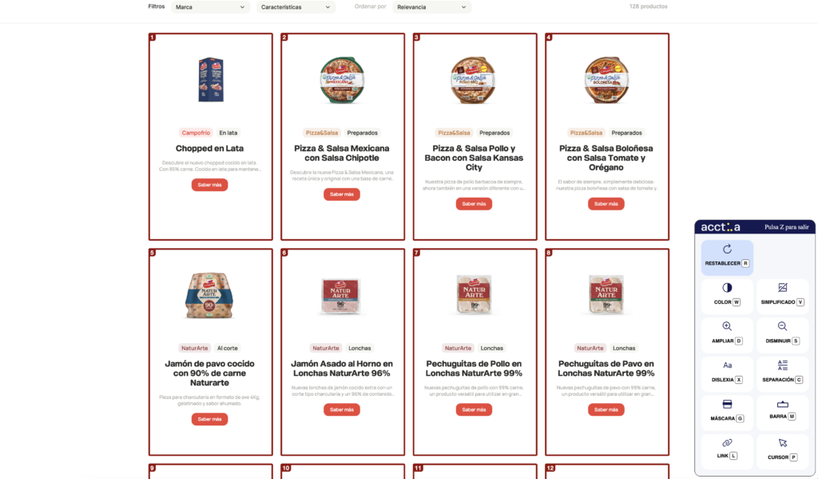Toggle the Color contrast option
Viewport: 818px width, 479px height.
point(727,288)
